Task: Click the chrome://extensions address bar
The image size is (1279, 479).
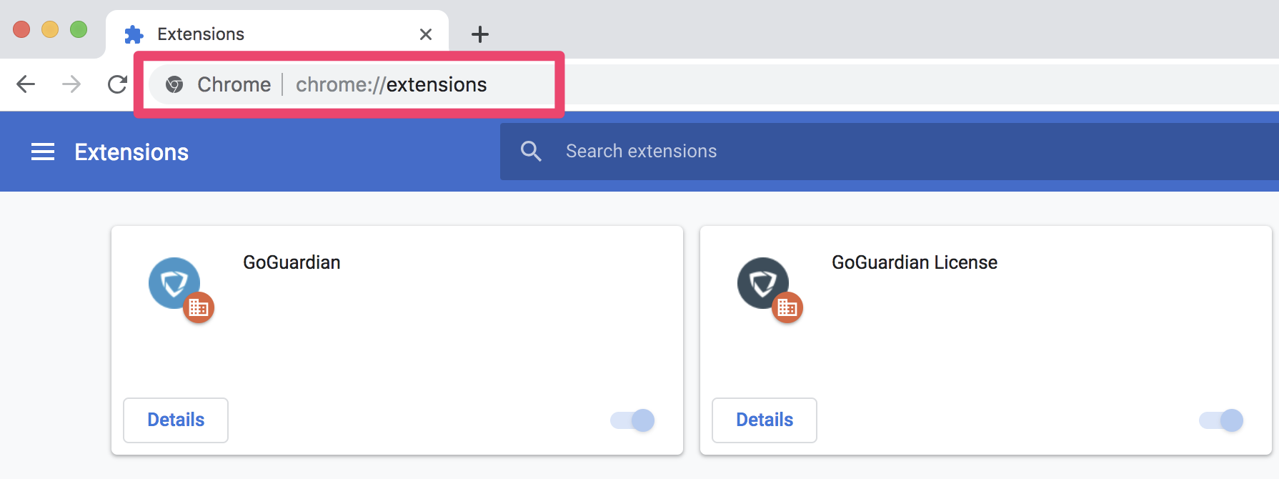Action: pos(391,84)
